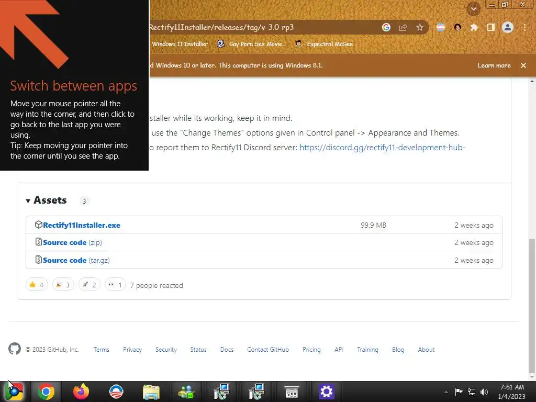
Task: Open the Terms footer link
Action: tap(102, 349)
